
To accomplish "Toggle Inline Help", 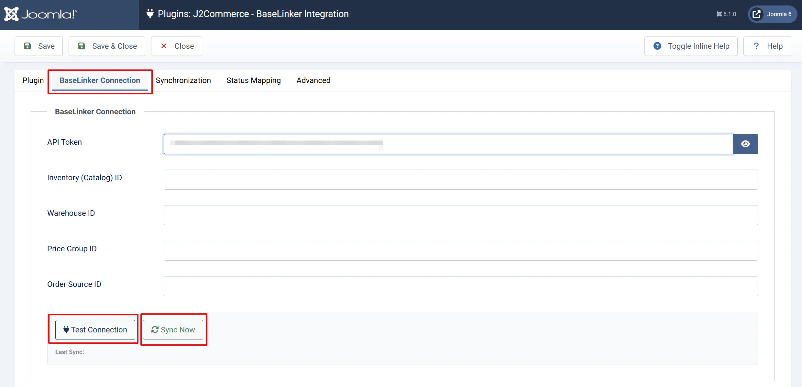I will pos(691,46).
